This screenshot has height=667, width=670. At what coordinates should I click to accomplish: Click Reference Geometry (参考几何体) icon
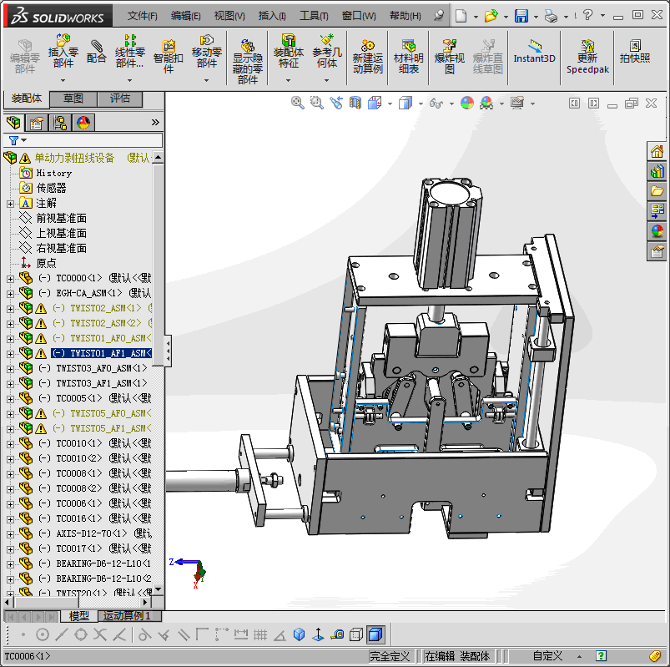pyautogui.click(x=327, y=51)
